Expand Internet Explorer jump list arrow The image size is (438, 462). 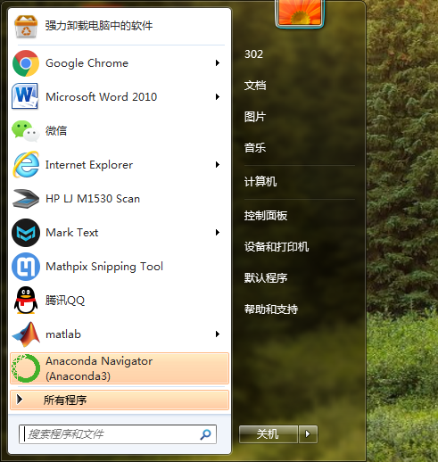[x=218, y=165]
